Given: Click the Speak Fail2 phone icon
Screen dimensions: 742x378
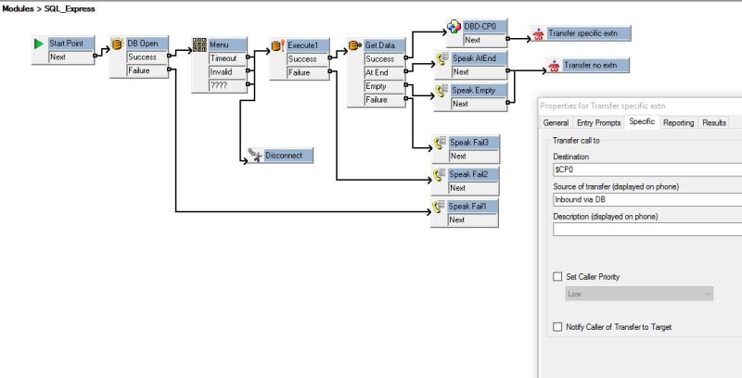Looking at the screenshot, I should (440, 174).
